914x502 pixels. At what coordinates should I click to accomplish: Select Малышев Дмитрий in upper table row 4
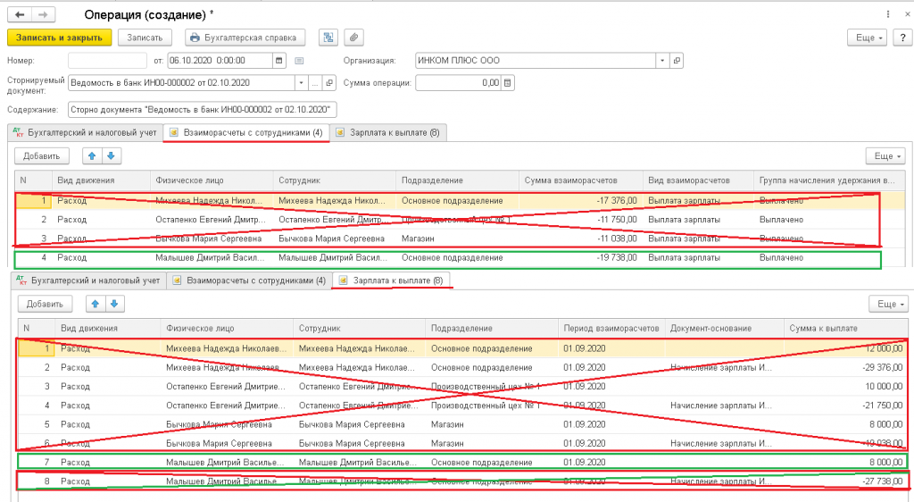pyautogui.click(x=210, y=257)
